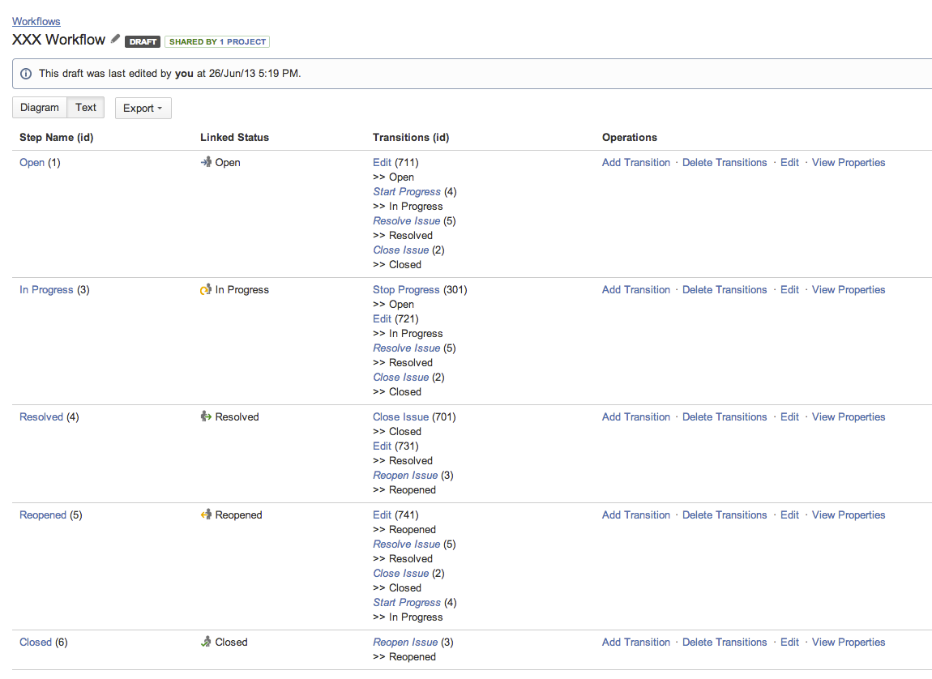This screenshot has height=679, width=932.
Task: Click the Linked Status column header
Action: click(234, 137)
